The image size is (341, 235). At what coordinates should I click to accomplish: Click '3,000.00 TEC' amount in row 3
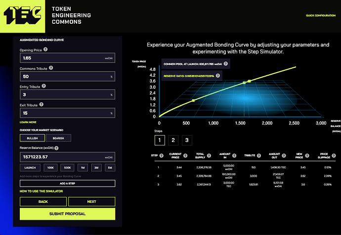coord(229,185)
